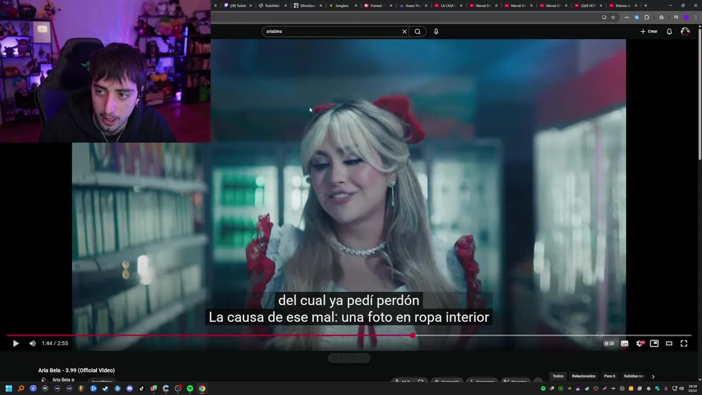Select the Subidas recientes filter chip
This screenshot has height=395, width=702.
(x=634, y=376)
